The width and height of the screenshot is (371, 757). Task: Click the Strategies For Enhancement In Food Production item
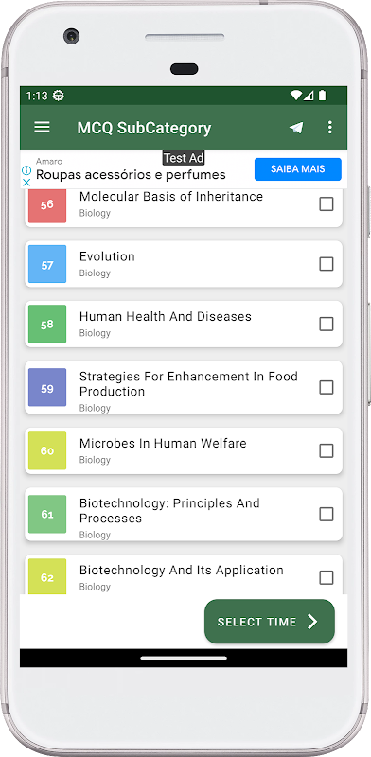click(184, 387)
